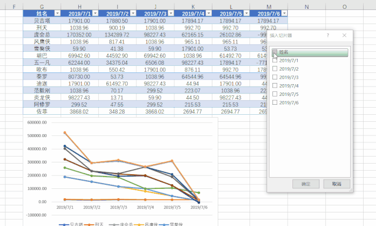376x226 pixels.
Task: Open the 2019/7/6 header filter dropdown
Action: pyautogui.click(x=284, y=14)
